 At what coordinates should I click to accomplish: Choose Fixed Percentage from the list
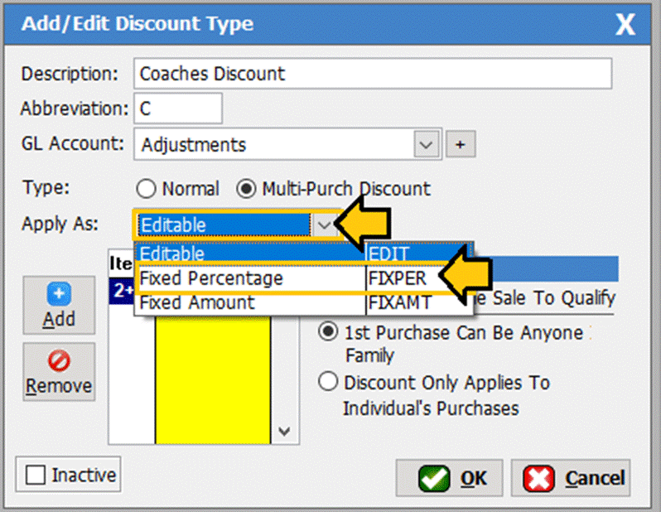point(248,278)
